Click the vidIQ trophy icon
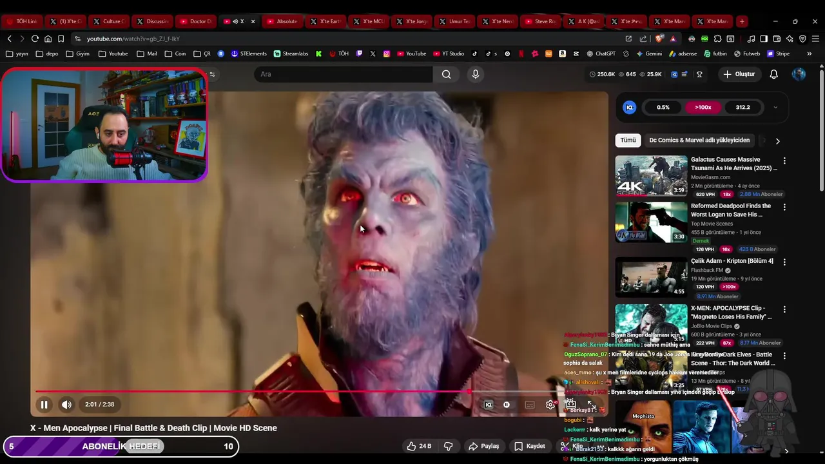This screenshot has width=825, height=464. point(699,74)
